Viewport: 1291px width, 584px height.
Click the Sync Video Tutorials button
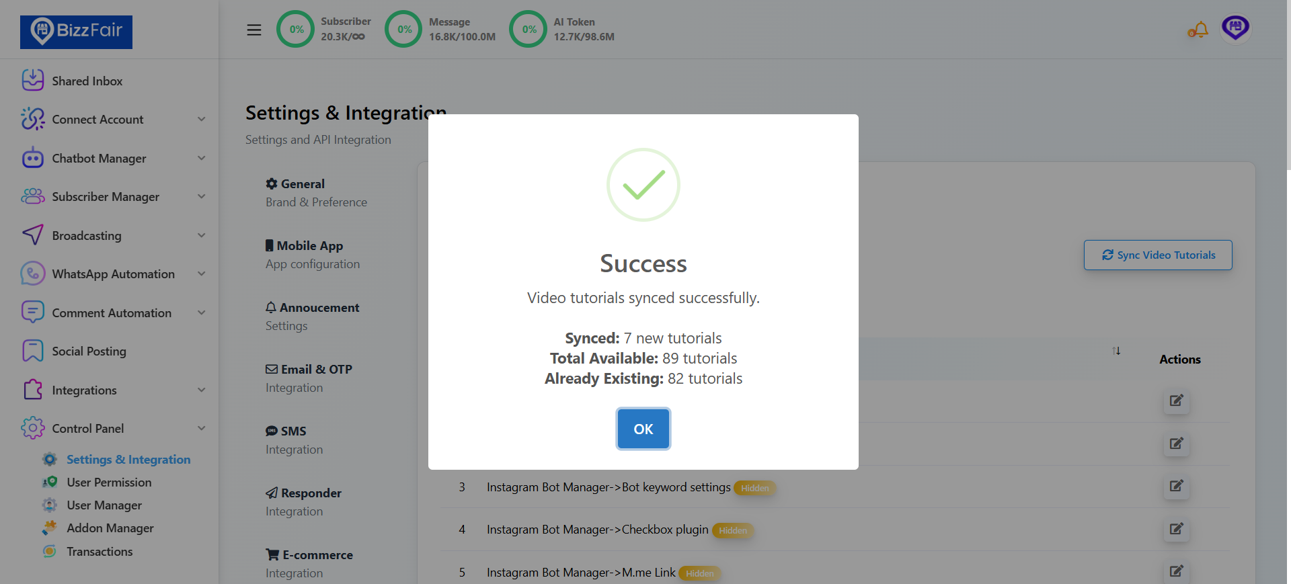(1157, 255)
